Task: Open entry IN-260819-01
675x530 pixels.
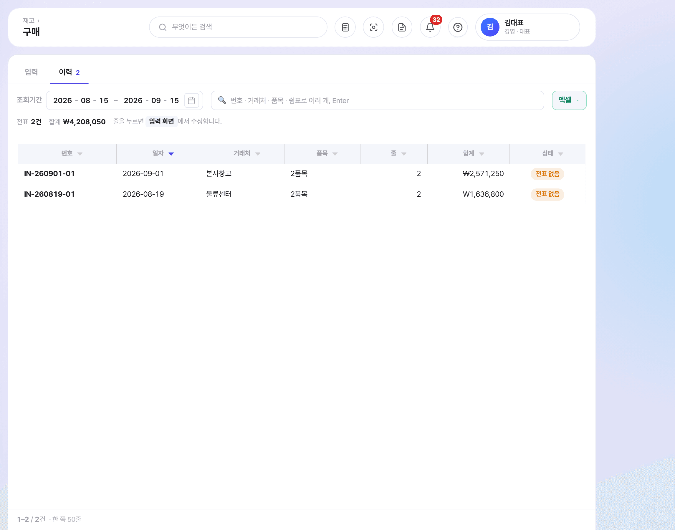Action: [x=49, y=194]
